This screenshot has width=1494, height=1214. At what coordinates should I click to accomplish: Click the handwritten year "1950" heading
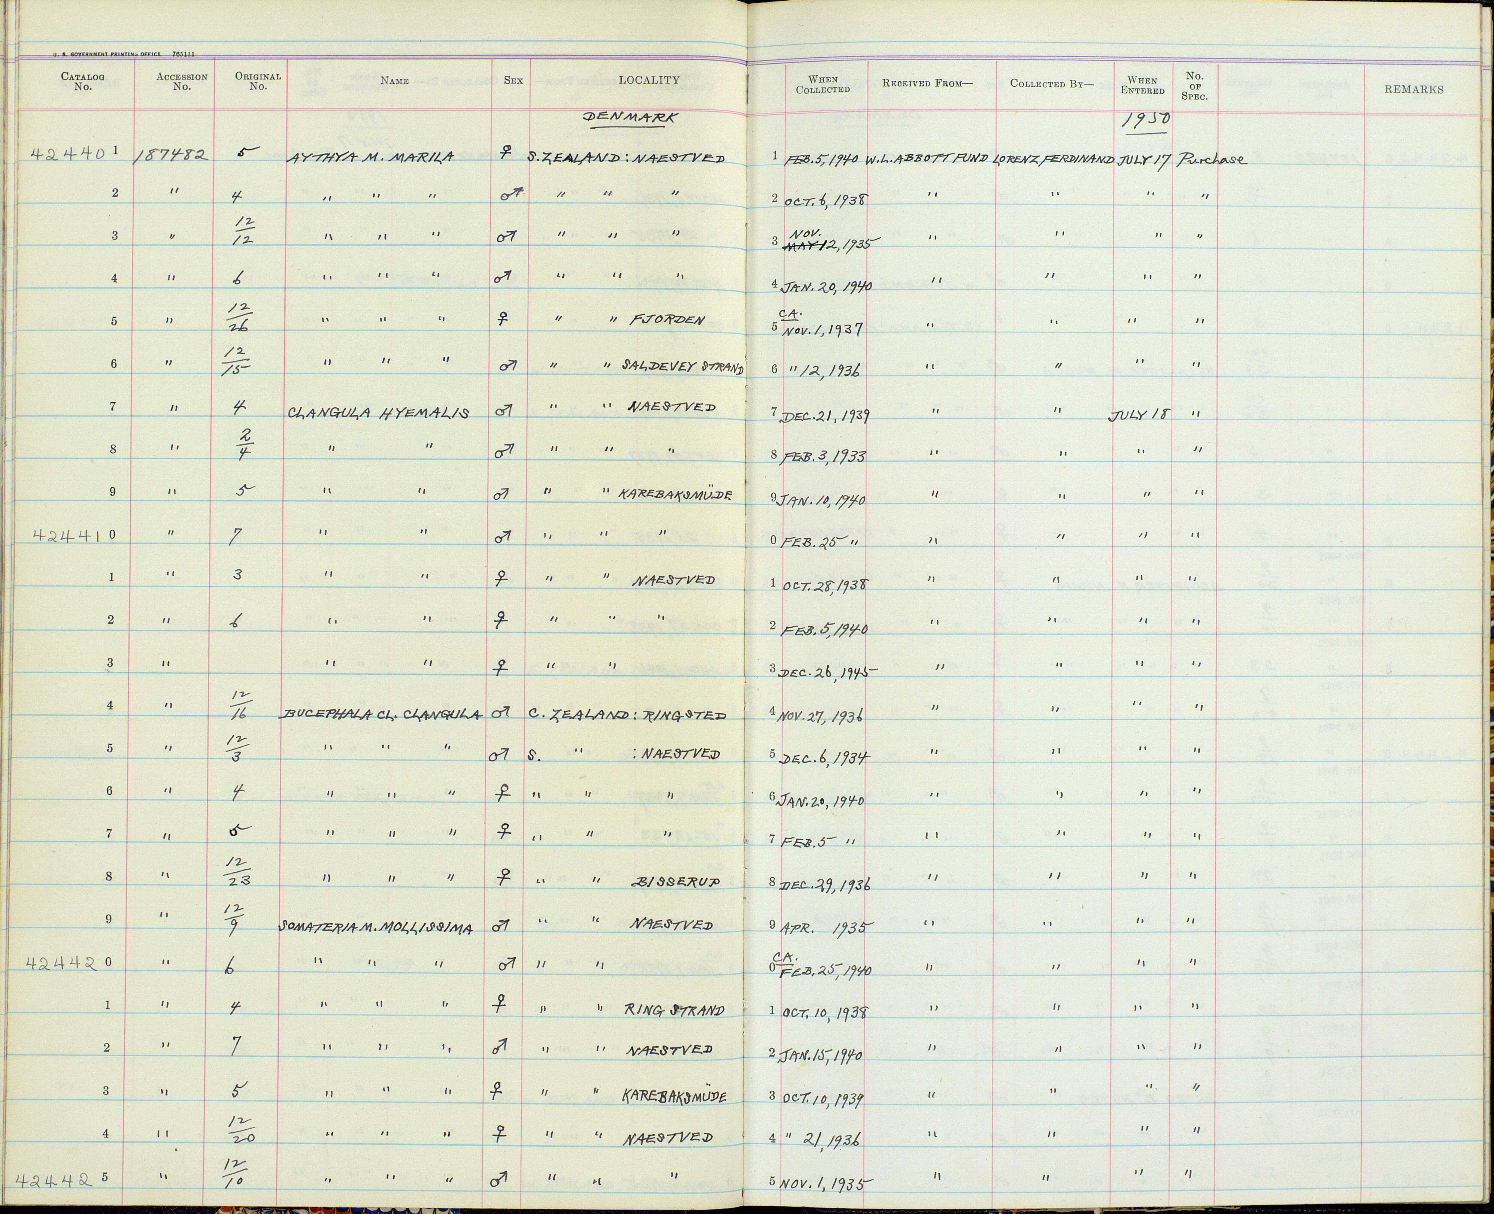(1146, 120)
